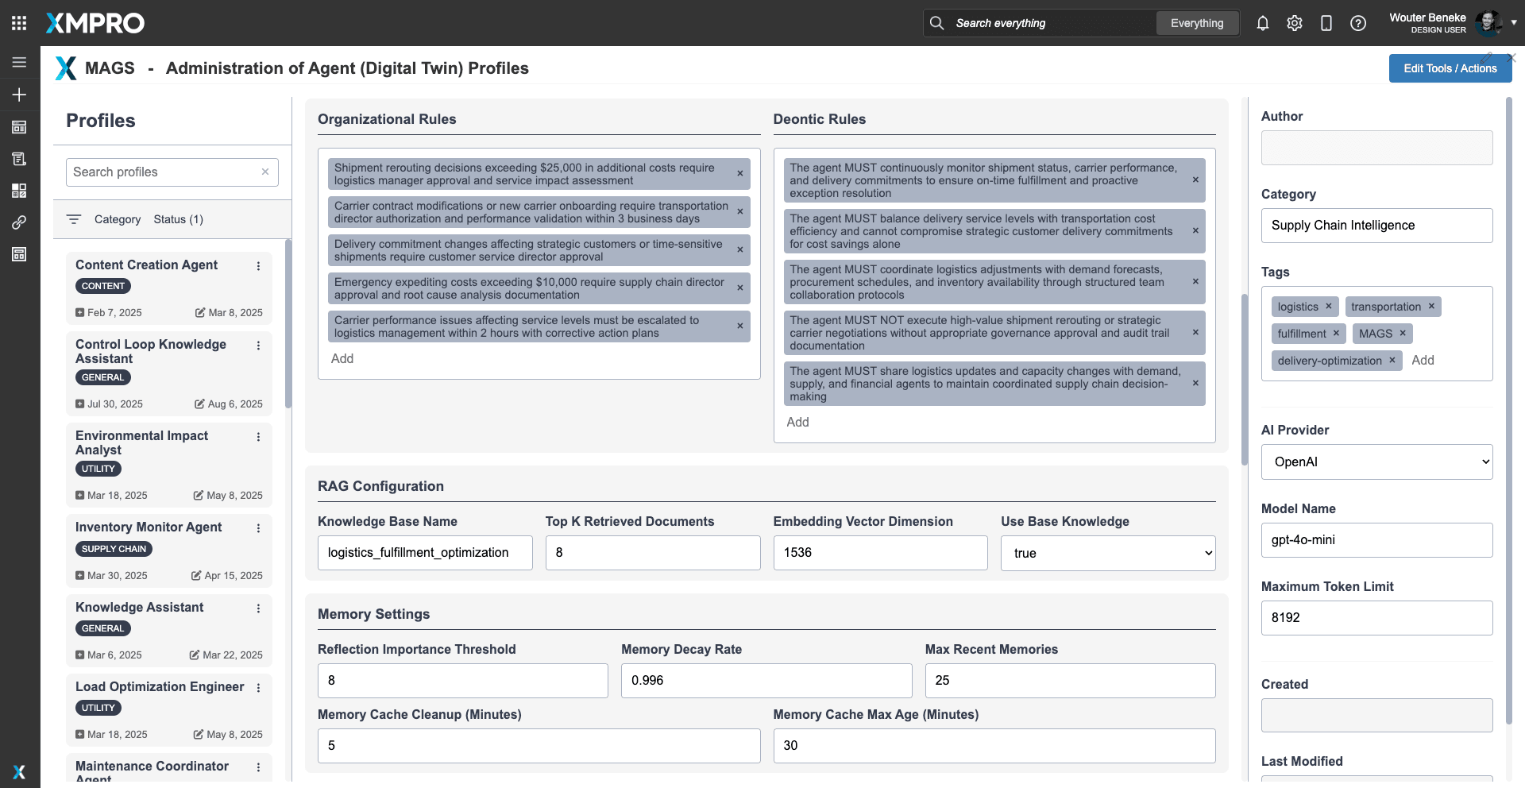Click the Memory Decay Rate field
The height and width of the screenshot is (788, 1525).
pos(766,681)
